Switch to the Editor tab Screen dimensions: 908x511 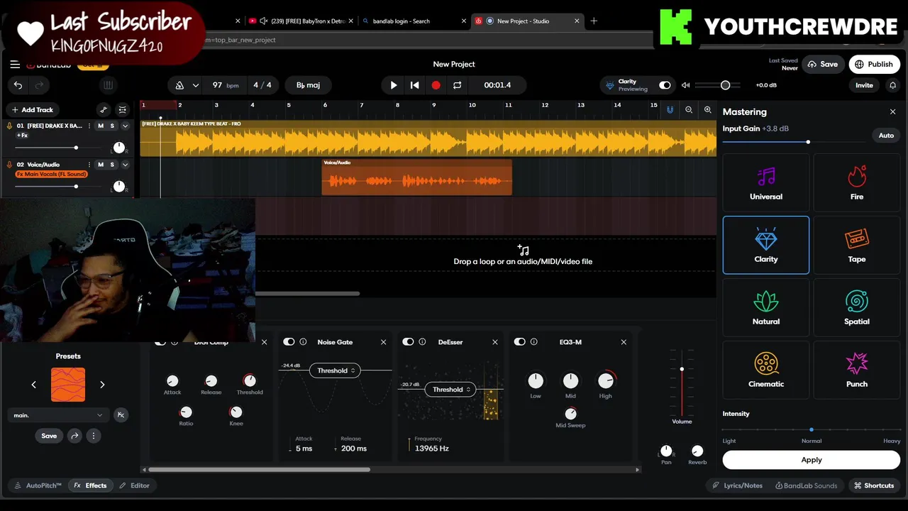click(134, 485)
